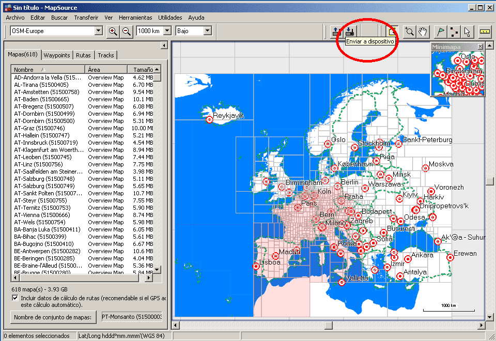Viewport: 496px width, 341px height.
Task: Click the Lat/Long hddd°mm.mmm'(WGS 84) status bar entry
Action: pos(125,336)
